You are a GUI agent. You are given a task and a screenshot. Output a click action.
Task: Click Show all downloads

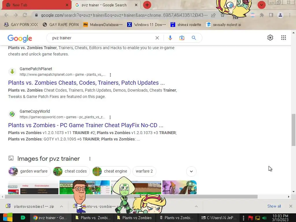tap(274, 206)
